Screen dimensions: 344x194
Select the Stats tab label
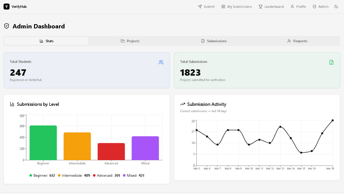point(50,41)
